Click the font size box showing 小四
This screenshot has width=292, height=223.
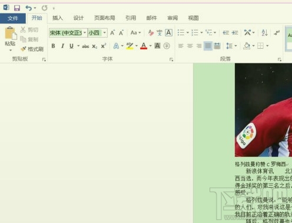[x=95, y=33]
